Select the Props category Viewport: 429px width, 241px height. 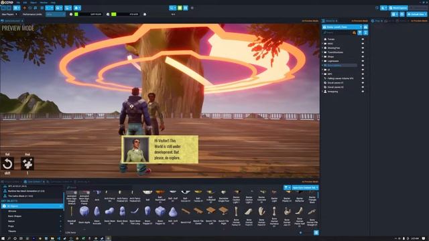point(11,226)
